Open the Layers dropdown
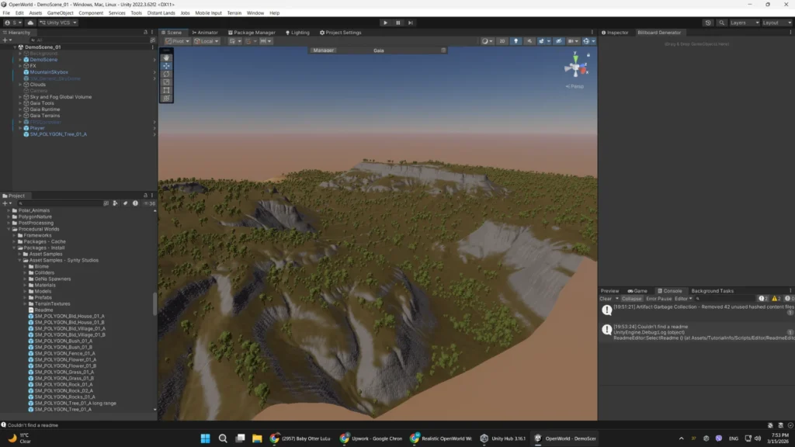 (x=745, y=23)
